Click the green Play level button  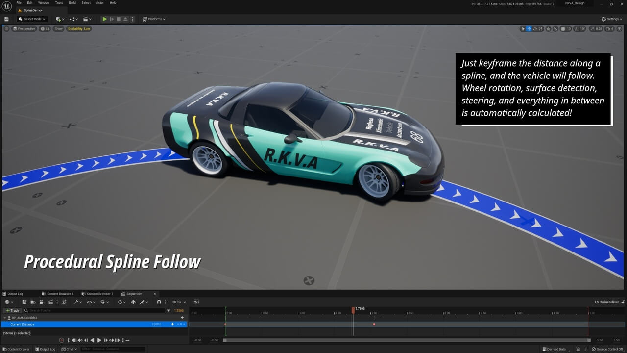point(104,19)
